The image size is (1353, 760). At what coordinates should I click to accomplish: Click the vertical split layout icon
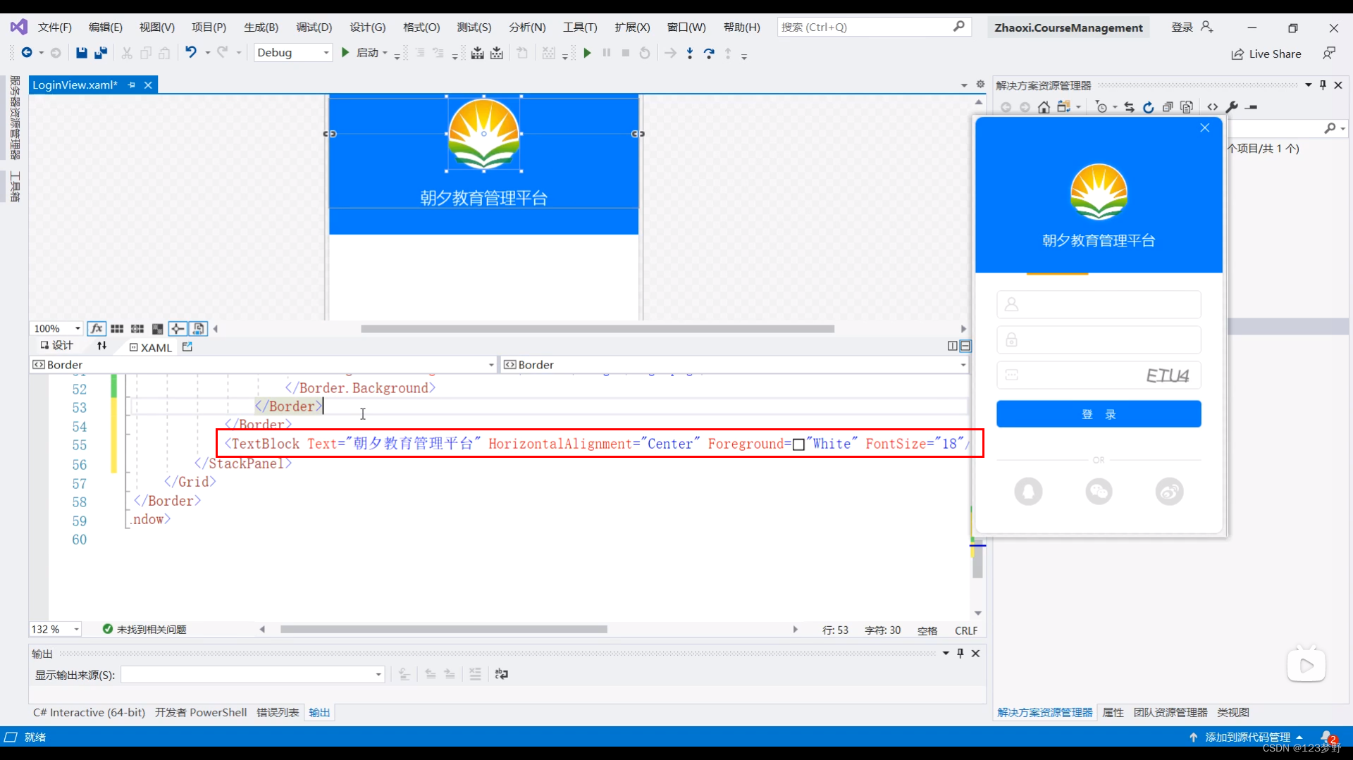point(952,346)
